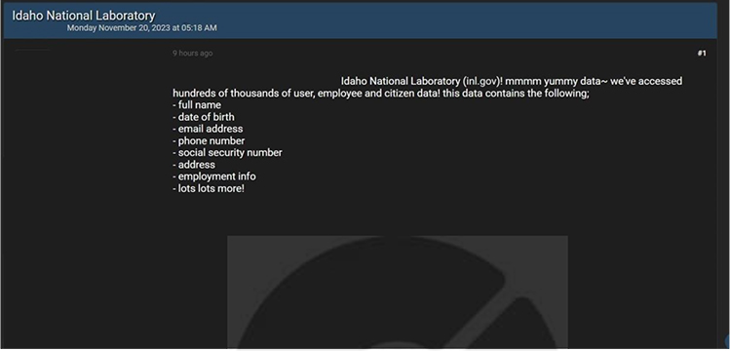This screenshot has width=730, height=351.
Task: Click the 'phone number' list line
Action: coord(209,141)
